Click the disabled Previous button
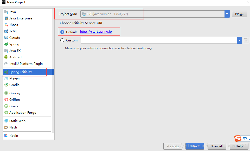The image size is (250, 151). click(173, 146)
